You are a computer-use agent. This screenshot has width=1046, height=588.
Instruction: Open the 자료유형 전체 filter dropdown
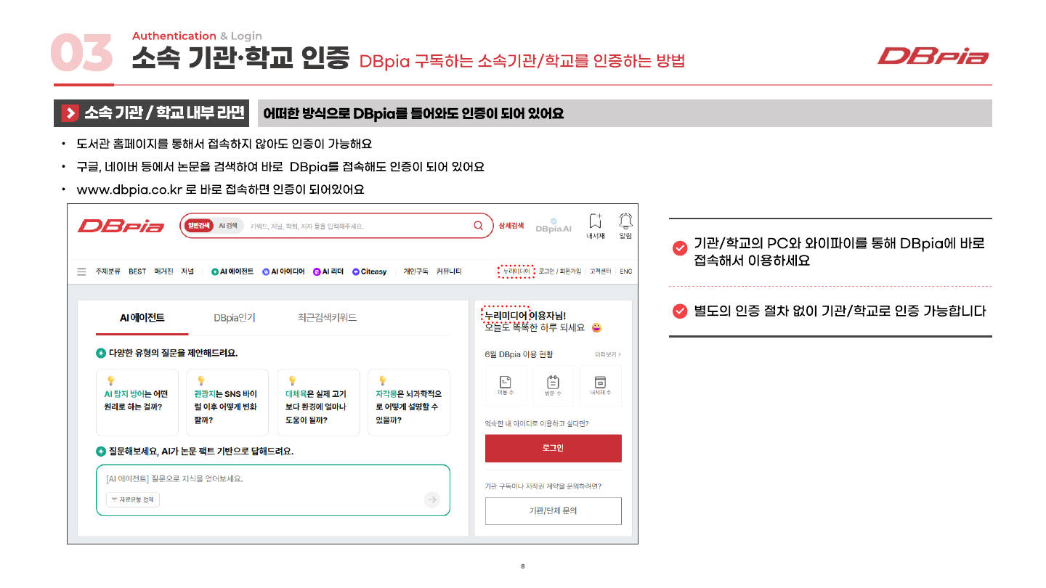point(133,500)
